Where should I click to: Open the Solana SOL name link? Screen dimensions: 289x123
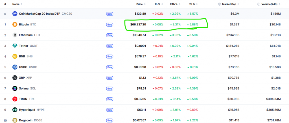coord(27,89)
